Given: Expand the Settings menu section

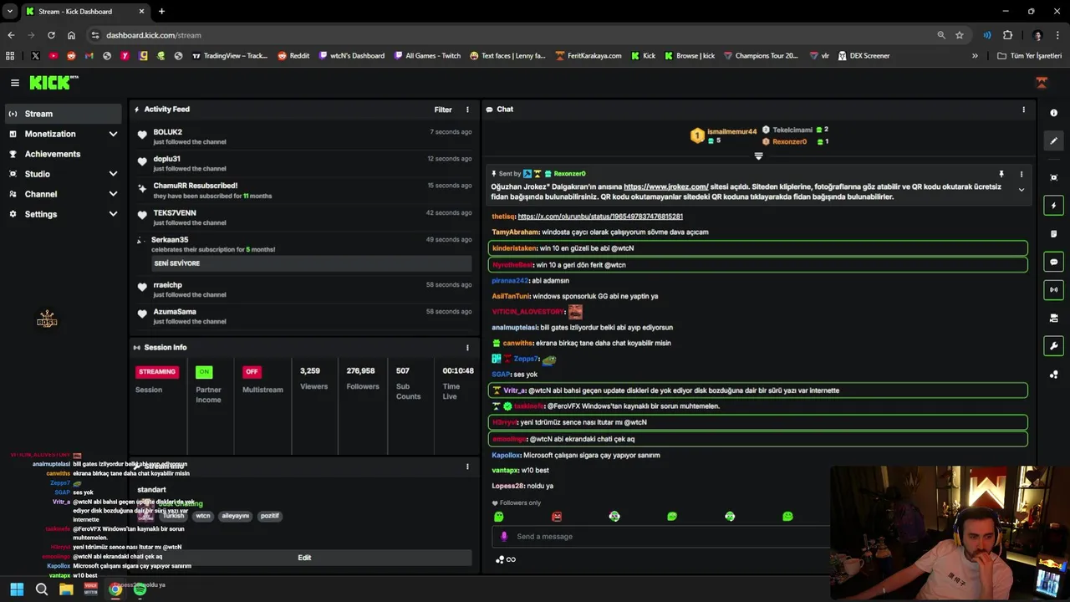Looking at the screenshot, I should pos(64,214).
